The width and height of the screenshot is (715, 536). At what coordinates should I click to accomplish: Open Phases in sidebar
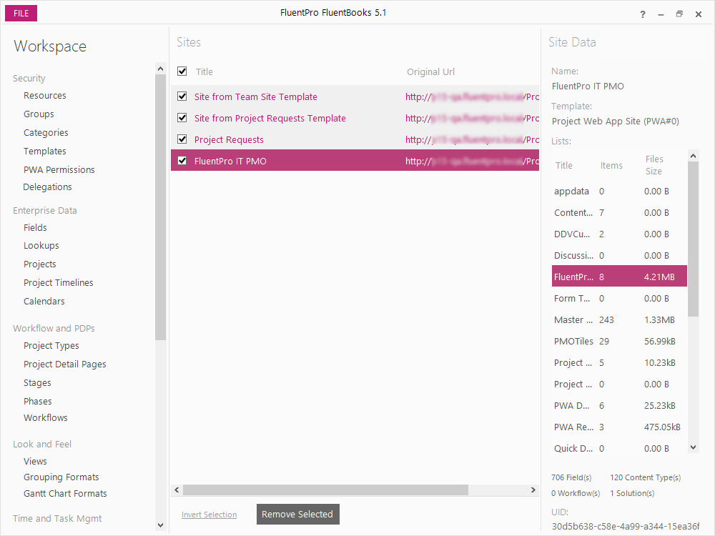point(37,401)
